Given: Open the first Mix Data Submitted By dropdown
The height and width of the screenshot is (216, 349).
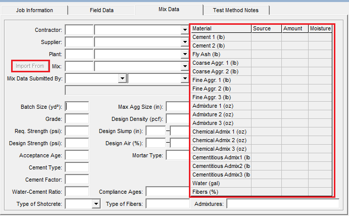Looking at the screenshot, I should pyautogui.click(x=122, y=78).
